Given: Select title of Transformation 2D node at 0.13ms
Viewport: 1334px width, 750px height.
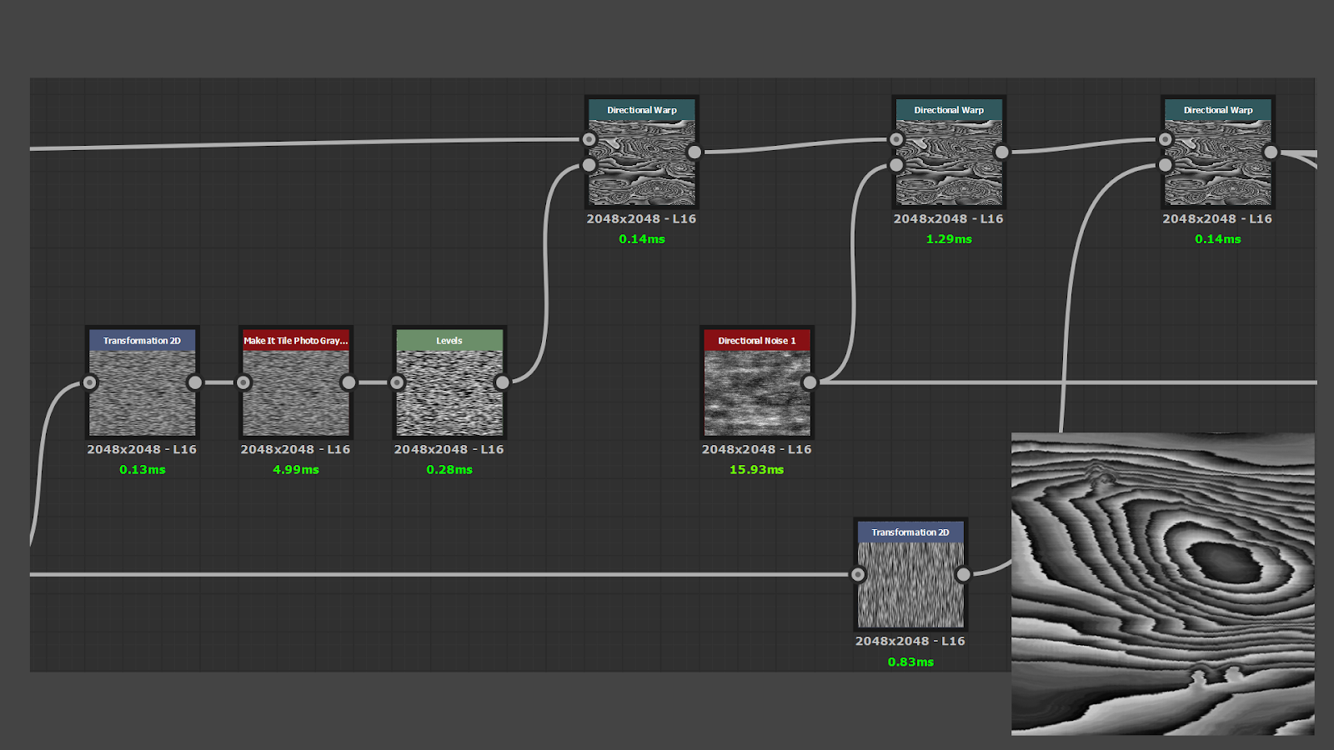Looking at the screenshot, I should coord(142,340).
